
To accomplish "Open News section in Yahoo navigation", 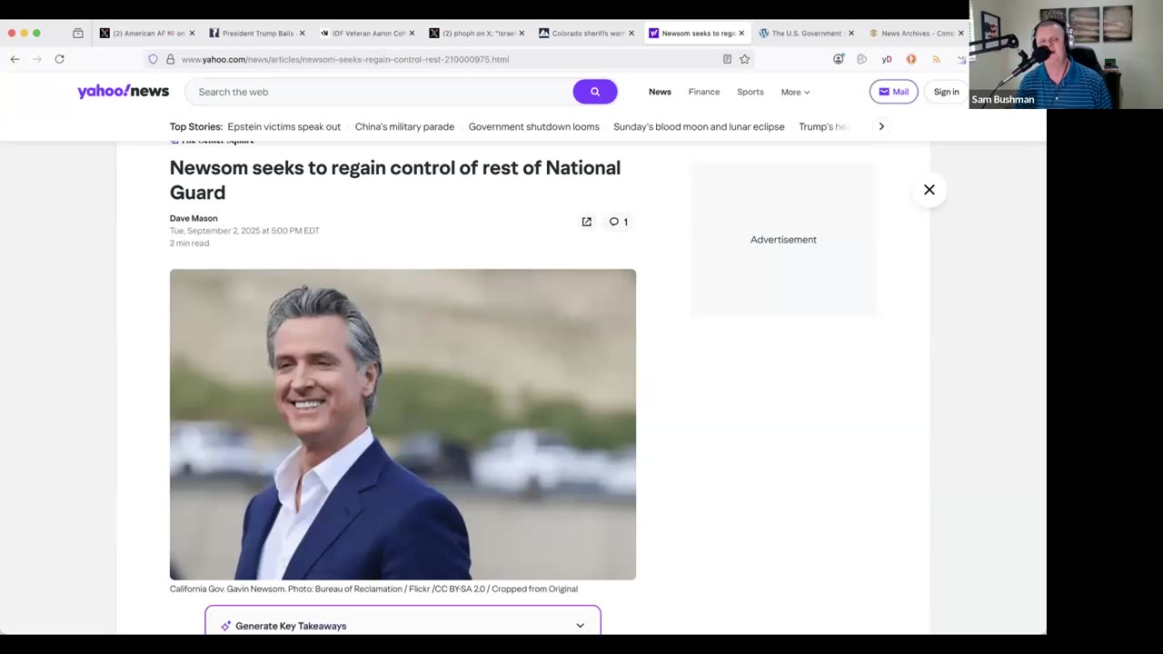I will (x=660, y=92).
